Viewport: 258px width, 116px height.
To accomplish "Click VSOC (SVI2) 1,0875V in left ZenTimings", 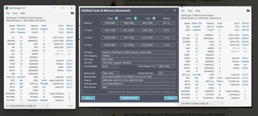I will [x=69, y=37].
